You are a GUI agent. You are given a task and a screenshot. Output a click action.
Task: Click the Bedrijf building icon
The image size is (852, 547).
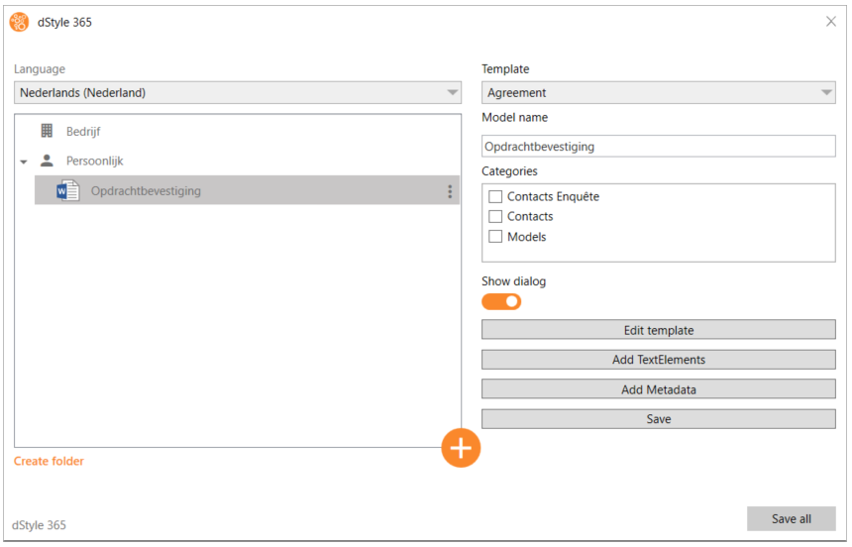point(47,131)
